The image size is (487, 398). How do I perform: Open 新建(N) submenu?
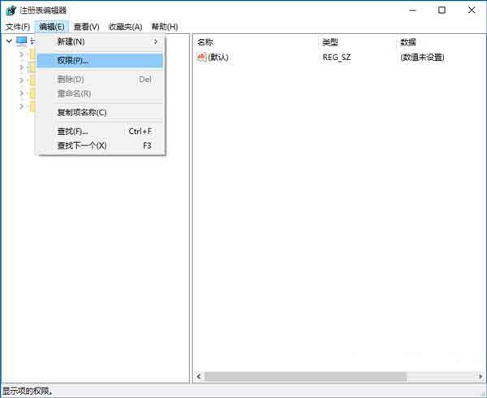tap(100, 41)
